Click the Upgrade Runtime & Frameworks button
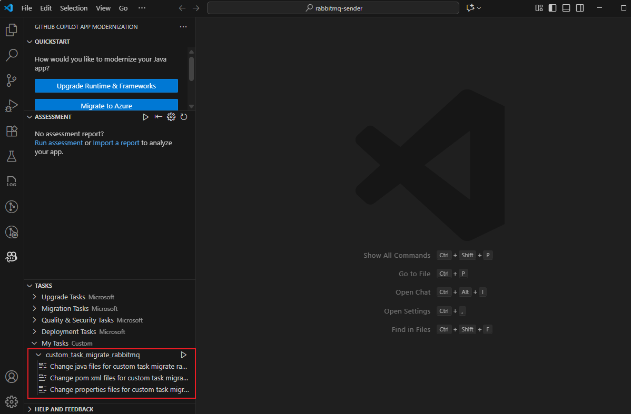Viewport: 631px width, 414px height. point(106,85)
